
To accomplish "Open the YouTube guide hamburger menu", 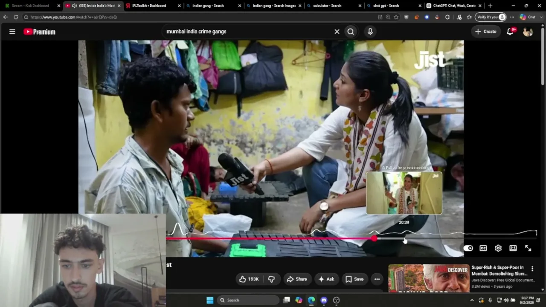I will pos(12,32).
